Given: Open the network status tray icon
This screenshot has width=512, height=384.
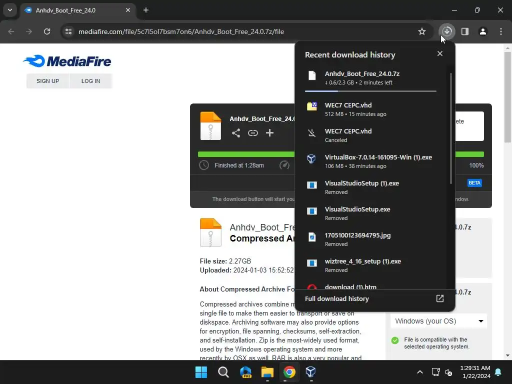Looking at the screenshot, I should 436,372.
